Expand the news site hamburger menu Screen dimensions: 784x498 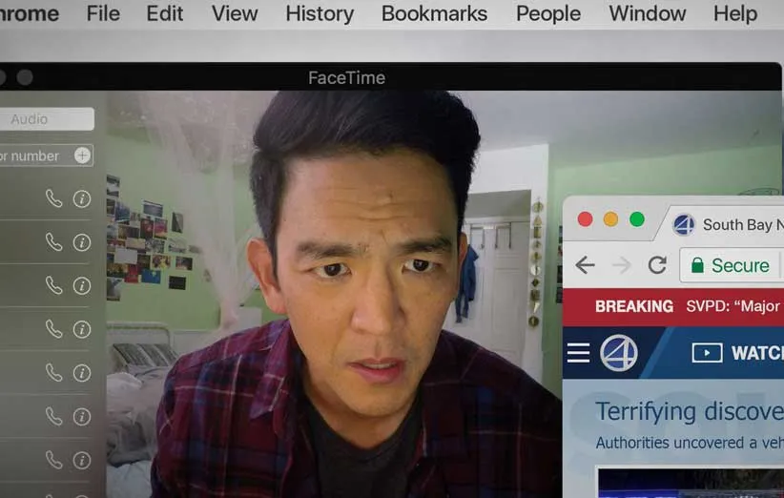point(578,353)
